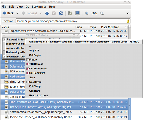The height and width of the screenshot is (120, 146).
Task: Select Stop TTS from the menu
Action: tap(34, 51)
